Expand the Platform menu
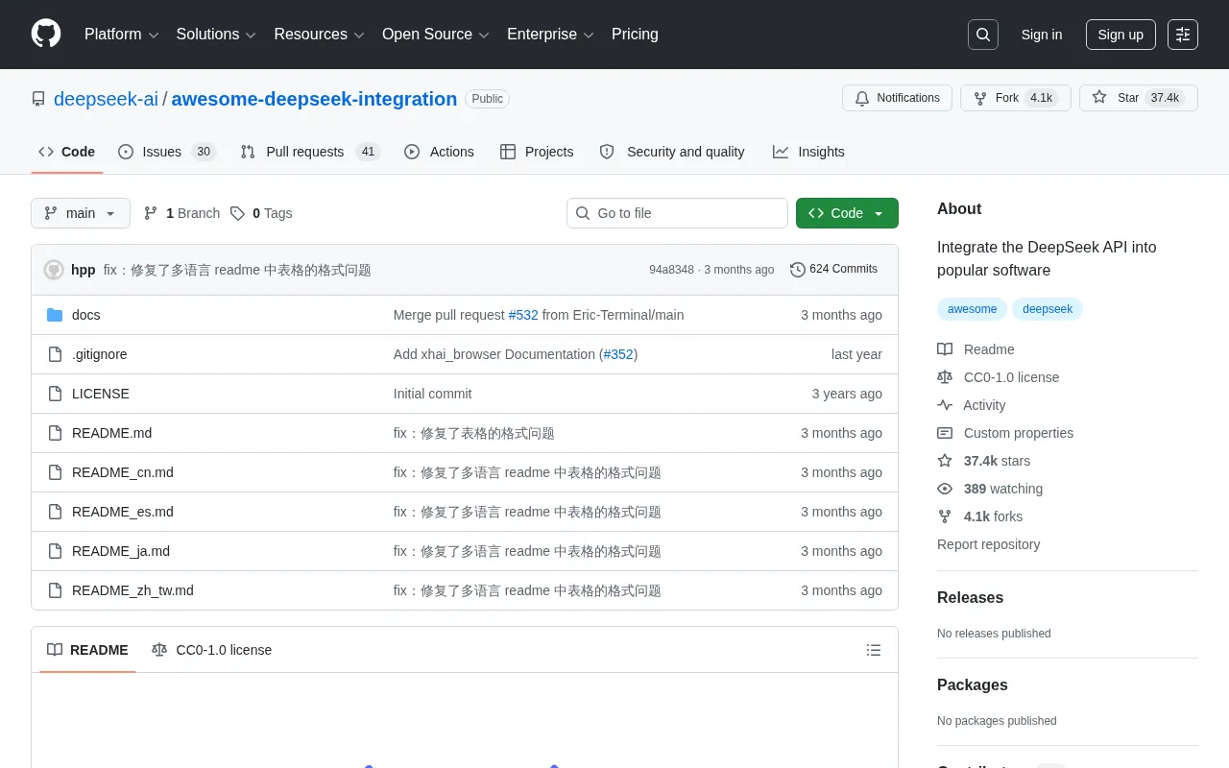This screenshot has width=1229, height=768. 121,35
